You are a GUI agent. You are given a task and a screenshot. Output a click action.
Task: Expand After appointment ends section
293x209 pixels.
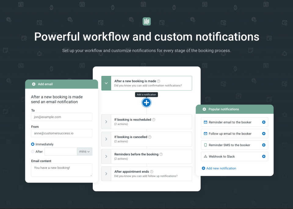pyautogui.click(x=106, y=174)
